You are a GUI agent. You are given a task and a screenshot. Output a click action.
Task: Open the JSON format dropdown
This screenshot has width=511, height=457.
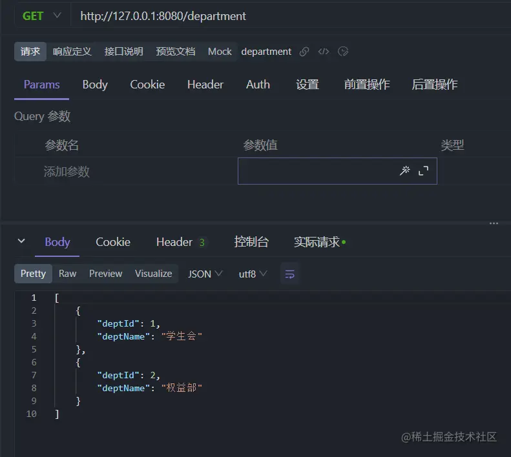[x=205, y=274]
